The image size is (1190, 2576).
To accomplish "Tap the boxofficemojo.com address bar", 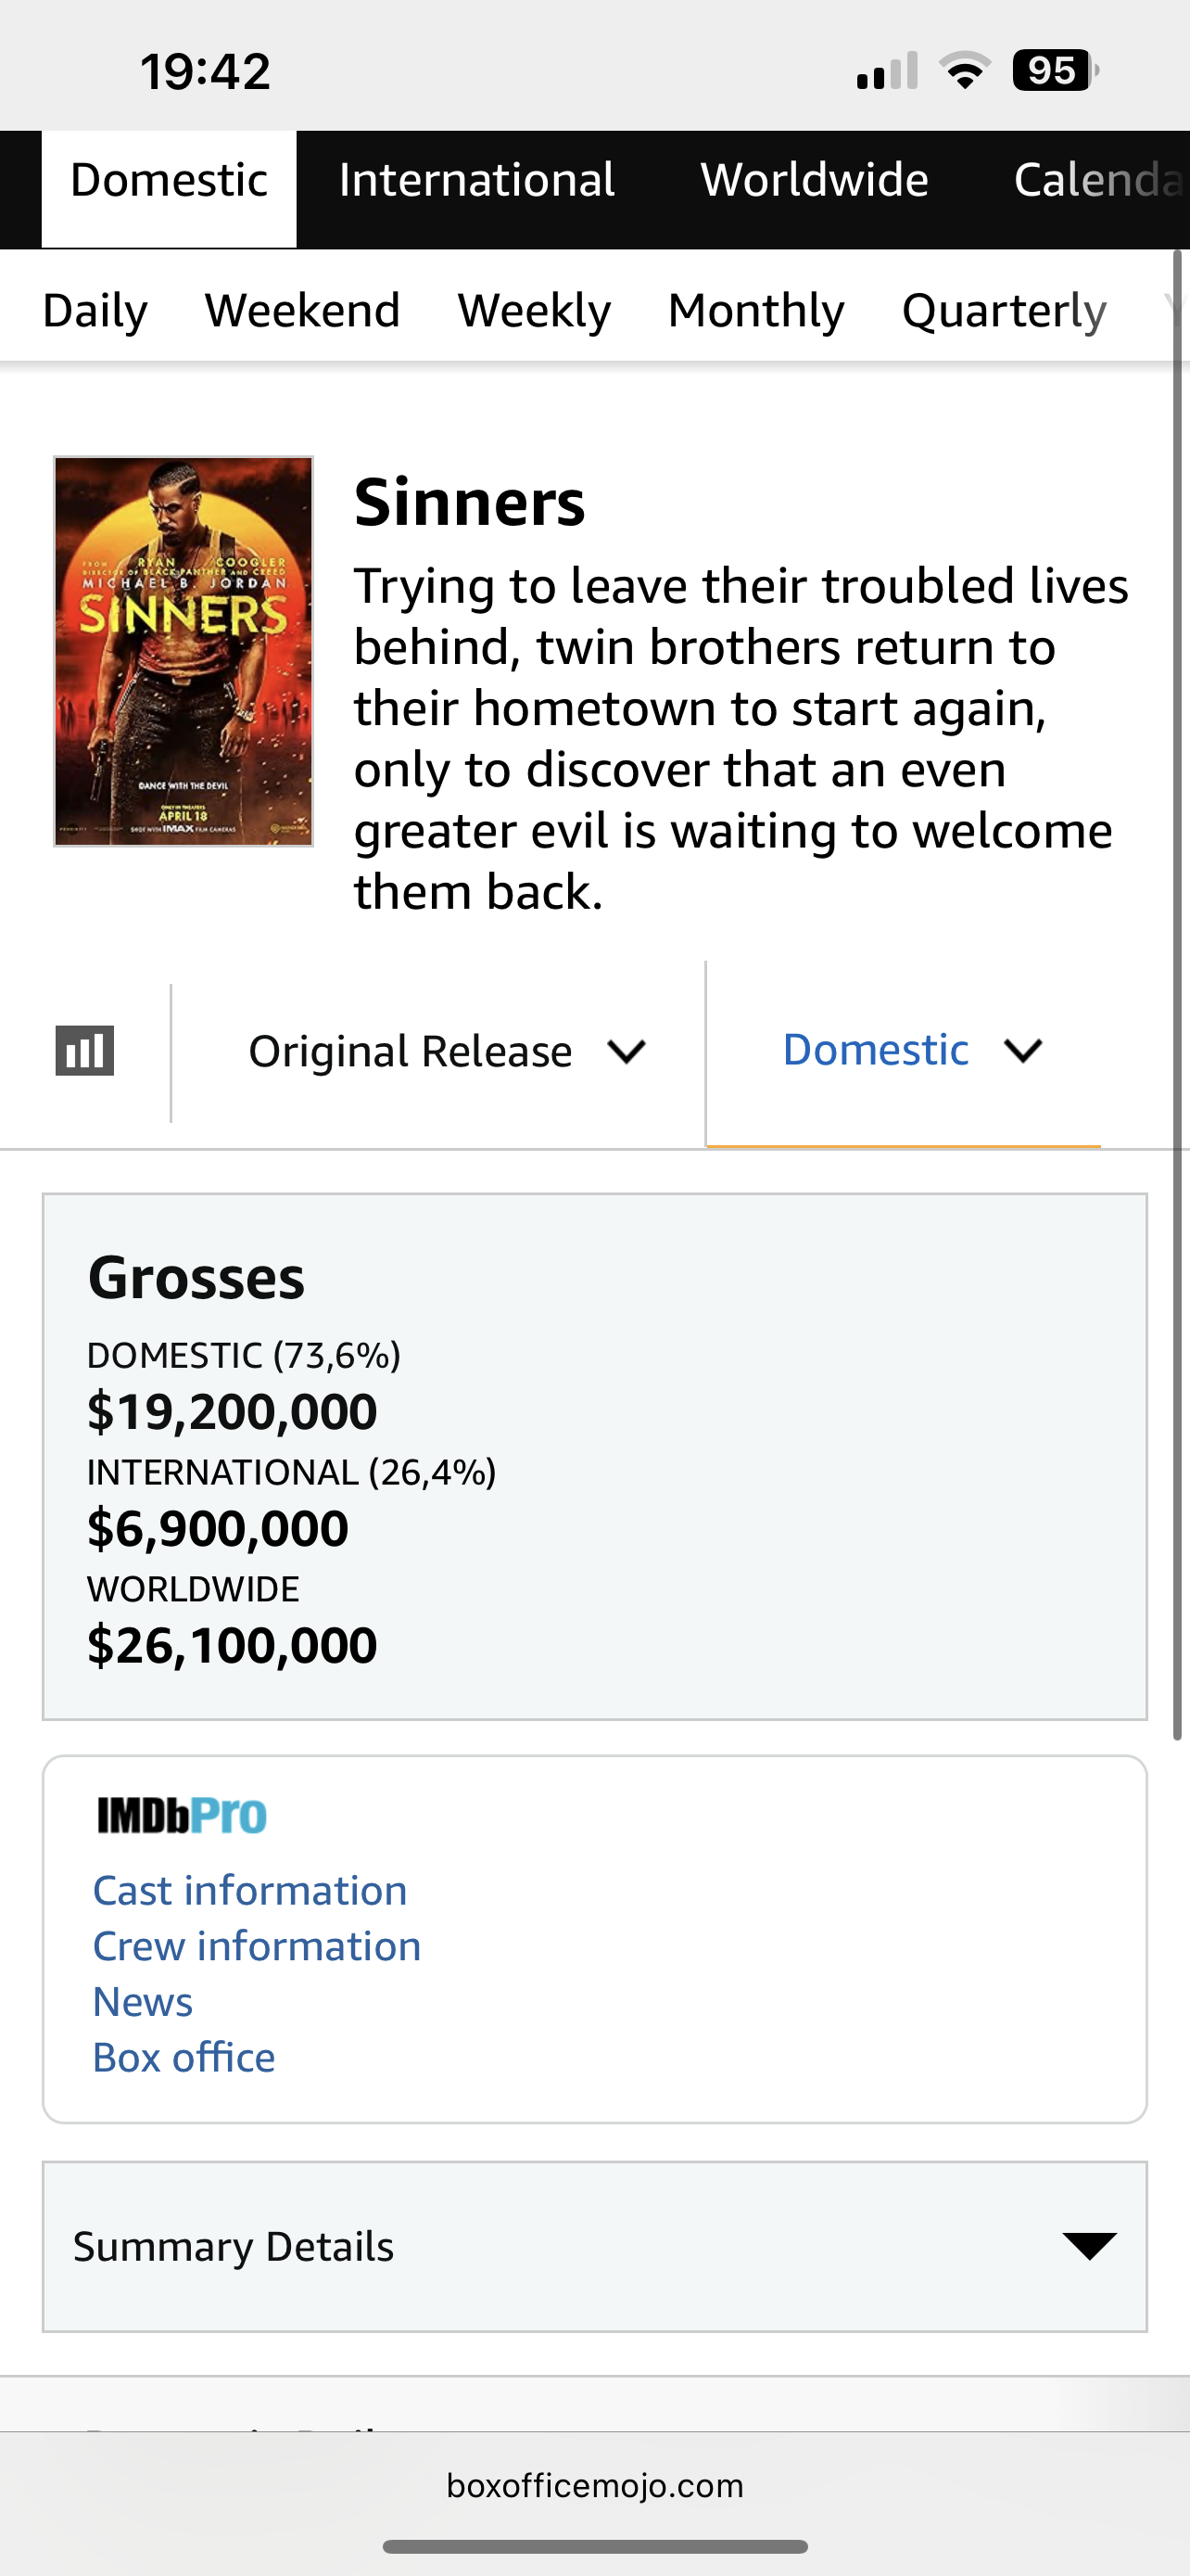I will point(594,2486).
